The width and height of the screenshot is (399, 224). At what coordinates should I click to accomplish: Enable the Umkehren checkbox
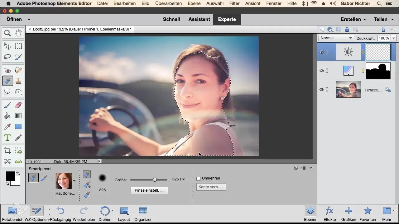point(198,179)
